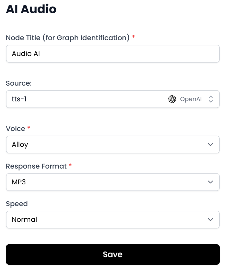Click the Speed field label

point(17,204)
